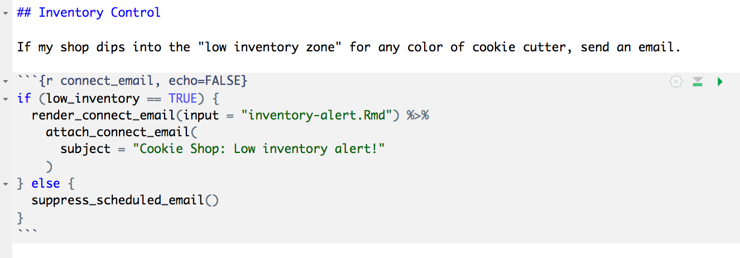
Task: Click on render_connect_email function name
Action: (104, 116)
